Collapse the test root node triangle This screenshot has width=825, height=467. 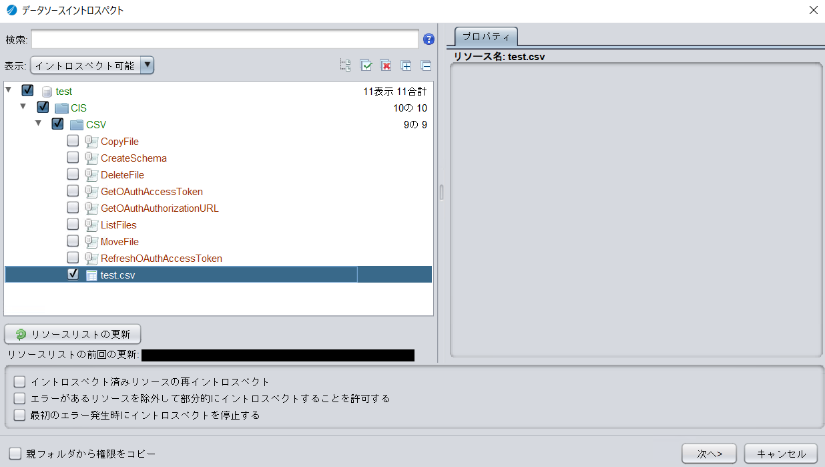pyautogui.click(x=8, y=90)
